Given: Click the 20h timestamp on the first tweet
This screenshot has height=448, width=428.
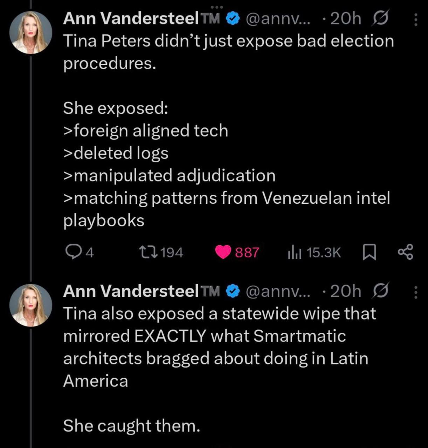Looking at the screenshot, I should [345, 19].
